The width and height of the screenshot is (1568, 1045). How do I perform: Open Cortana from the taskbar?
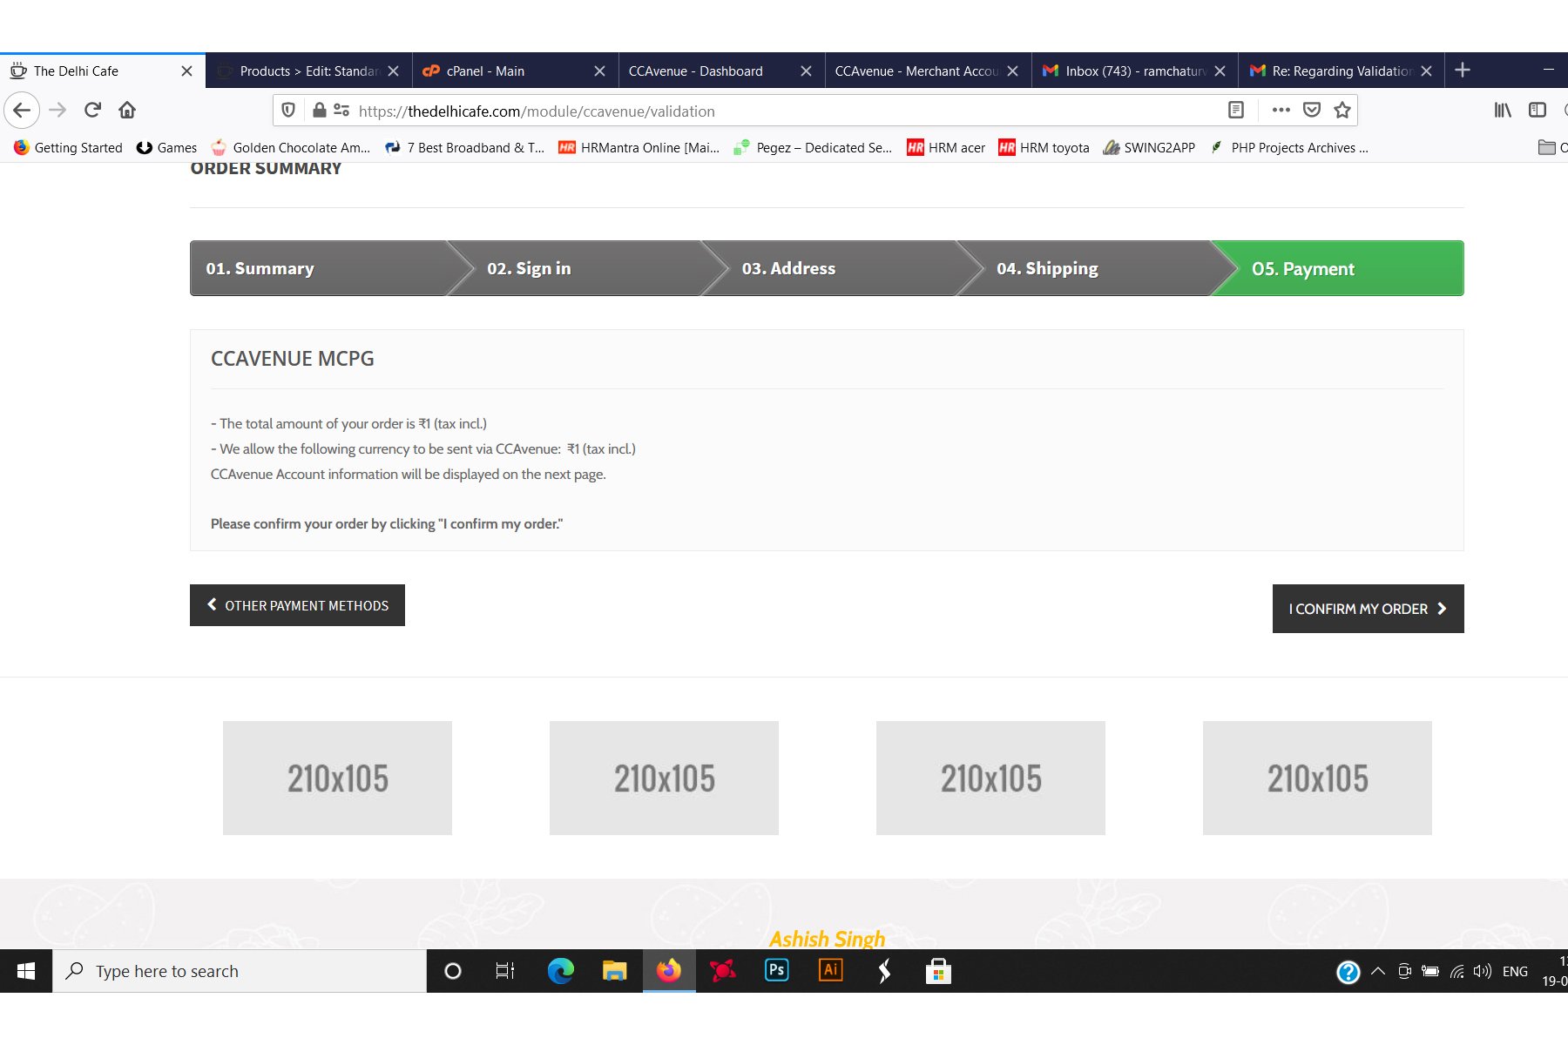coord(453,971)
